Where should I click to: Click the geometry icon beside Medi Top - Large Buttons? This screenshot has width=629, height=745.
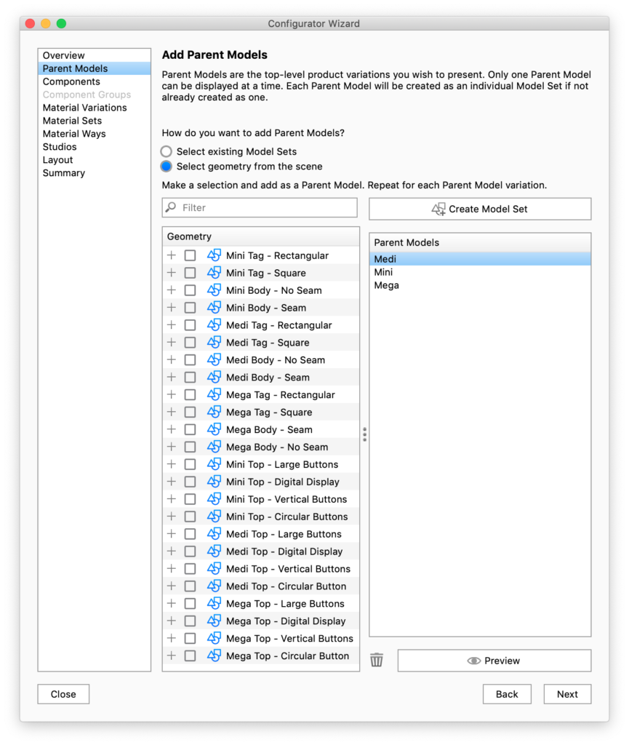[x=214, y=534]
